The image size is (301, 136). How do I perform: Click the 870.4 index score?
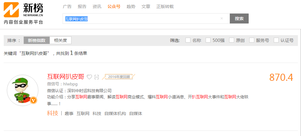pyautogui.click(x=281, y=77)
